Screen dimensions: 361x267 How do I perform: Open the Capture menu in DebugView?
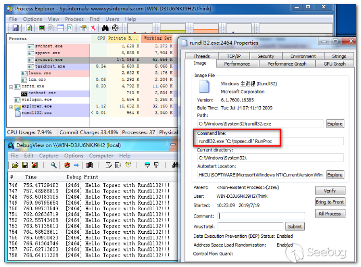(x=48, y=156)
